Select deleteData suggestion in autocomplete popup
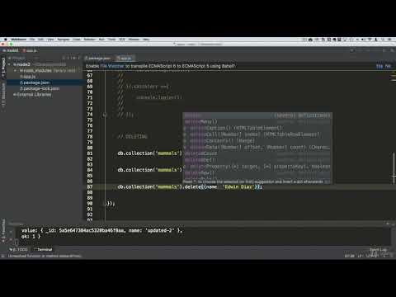Screen dimensions: 396x297 tap(257, 147)
